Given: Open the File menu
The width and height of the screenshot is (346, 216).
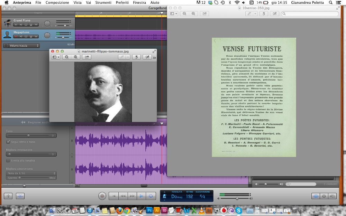Looking at the screenshot, I should [x=38, y=3].
